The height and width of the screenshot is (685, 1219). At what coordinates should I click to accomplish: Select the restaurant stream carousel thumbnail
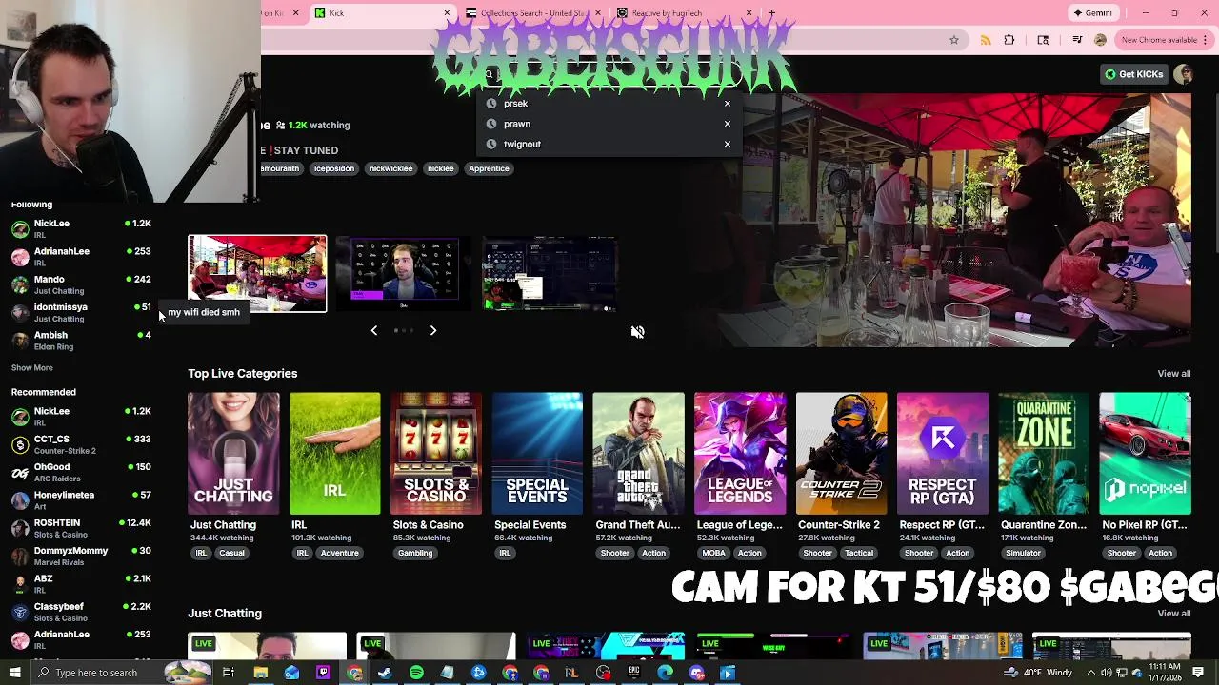coord(257,274)
